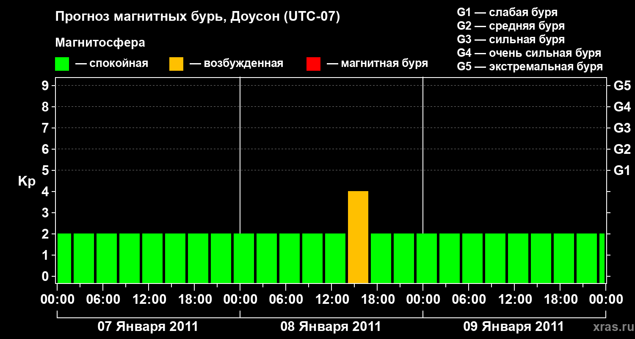Image resolution: width=635 pixels, height=339 pixels.
Task: Click the G4 label on right axis
Action: click(x=622, y=107)
